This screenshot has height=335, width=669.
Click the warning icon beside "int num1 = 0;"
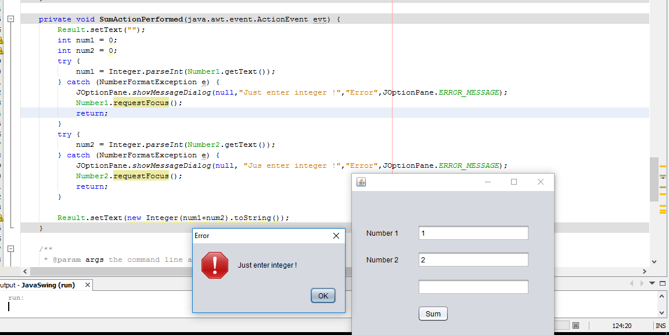click(x=2, y=40)
